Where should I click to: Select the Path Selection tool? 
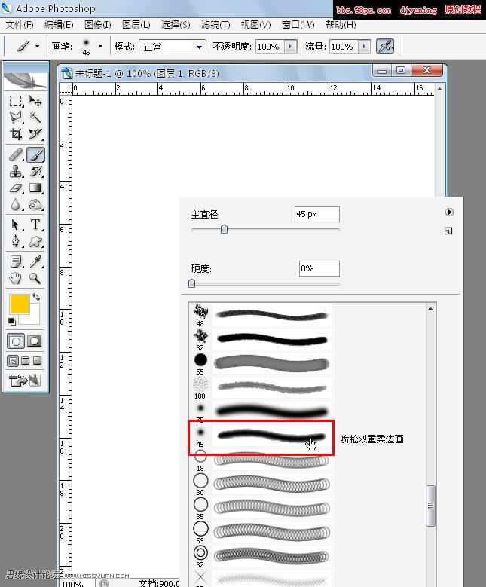click(16, 225)
